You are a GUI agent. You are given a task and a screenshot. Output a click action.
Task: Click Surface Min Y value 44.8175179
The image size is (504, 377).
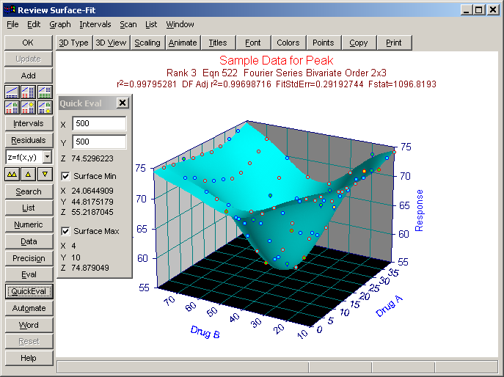(92, 202)
